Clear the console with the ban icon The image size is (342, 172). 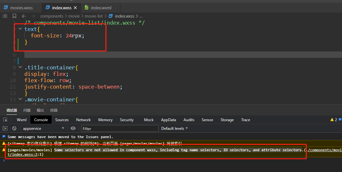14,129
